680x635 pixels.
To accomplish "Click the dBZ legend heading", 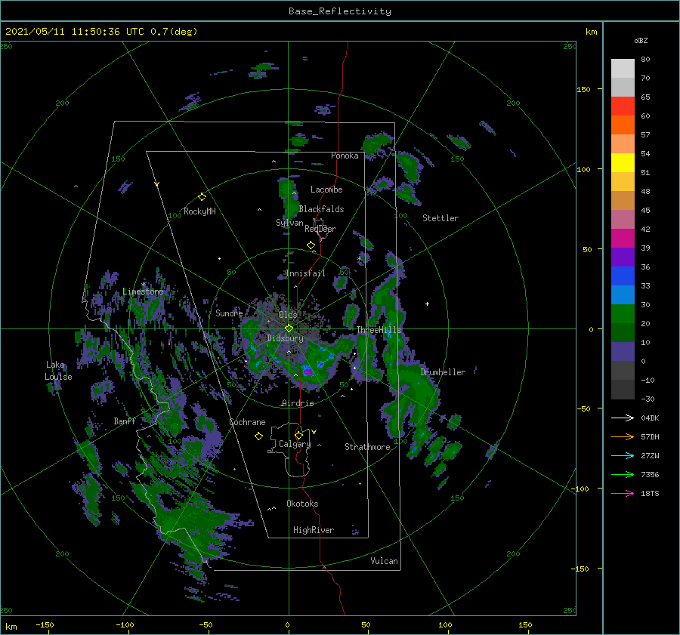I will coord(641,40).
